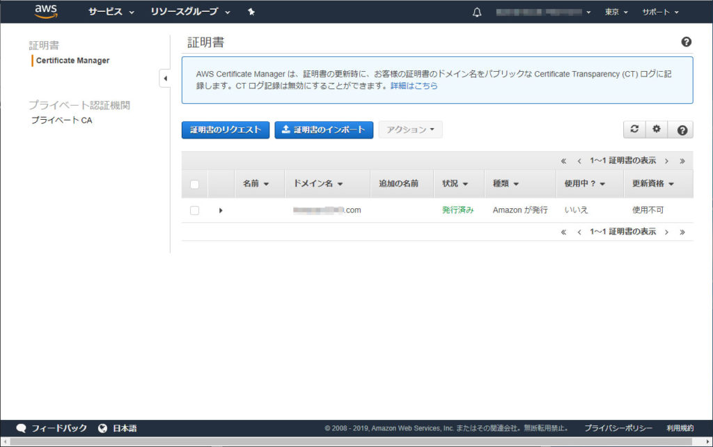
Task: Collapse the left sidebar panel
Action: click(x=165, y=78)
